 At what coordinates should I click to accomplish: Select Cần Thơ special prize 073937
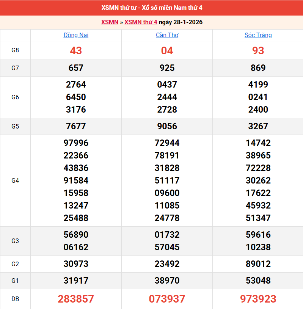coord(167,299)
